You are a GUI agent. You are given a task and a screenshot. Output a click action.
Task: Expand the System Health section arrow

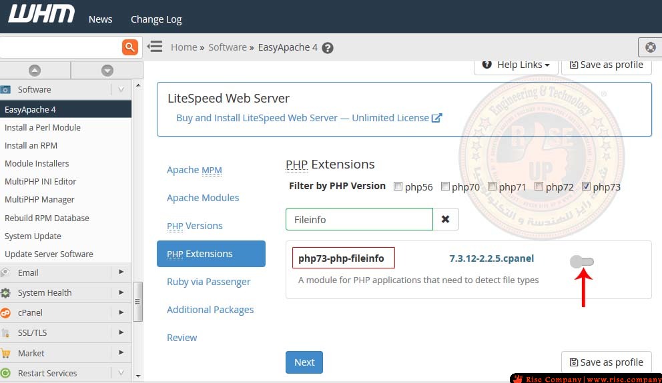121,292
